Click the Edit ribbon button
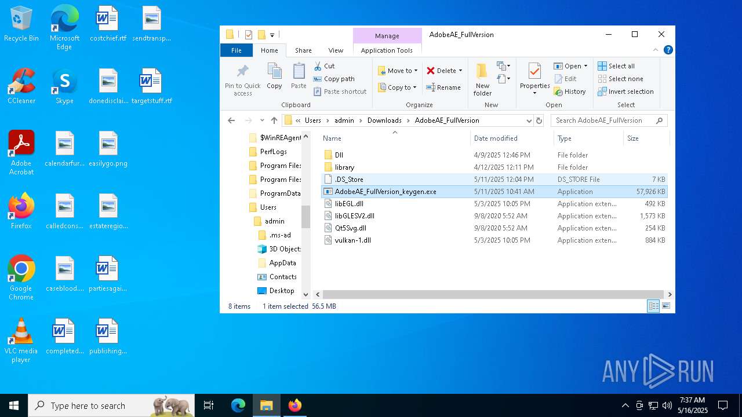Screen dimensions: 742x417 pos(565,79)
